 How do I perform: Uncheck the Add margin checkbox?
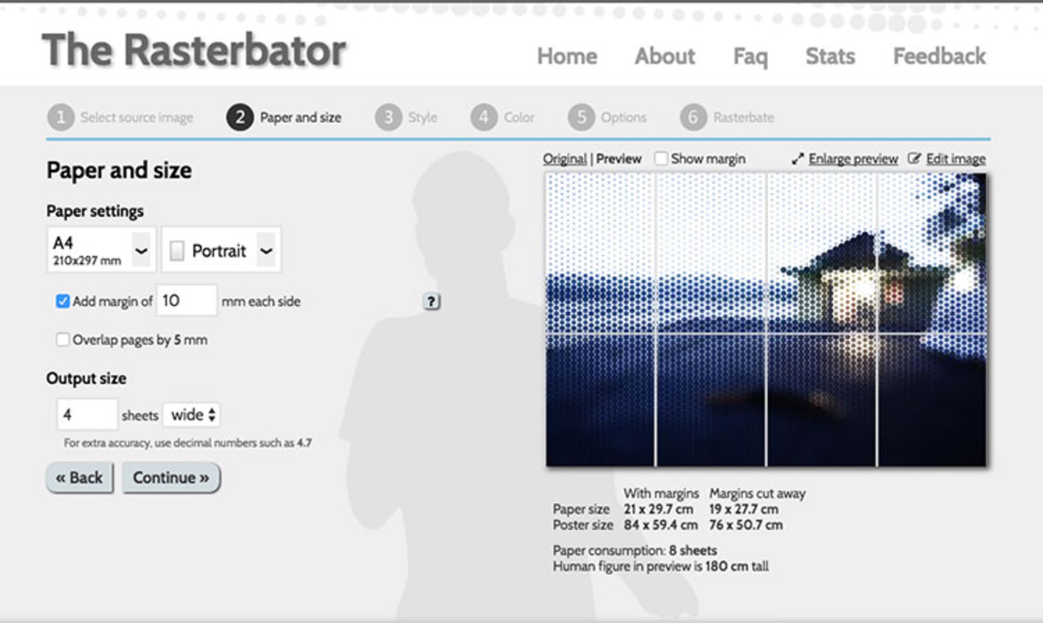coord(63,301)
